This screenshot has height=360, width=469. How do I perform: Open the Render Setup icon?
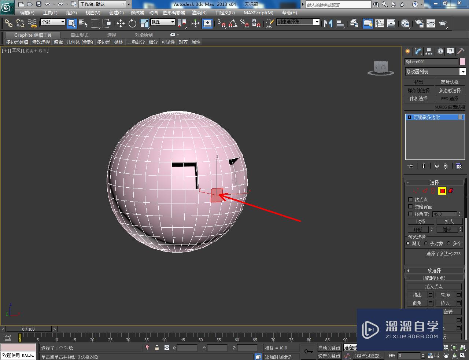[x=419, y=23]
